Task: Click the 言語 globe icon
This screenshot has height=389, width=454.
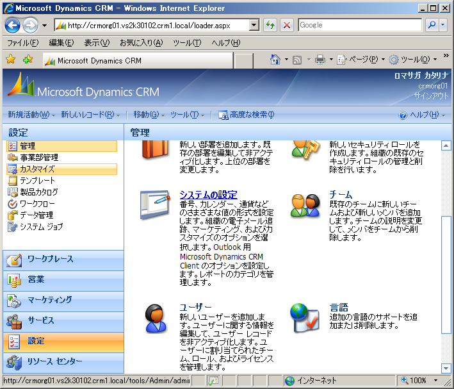Action: click(x=305, y=318)
